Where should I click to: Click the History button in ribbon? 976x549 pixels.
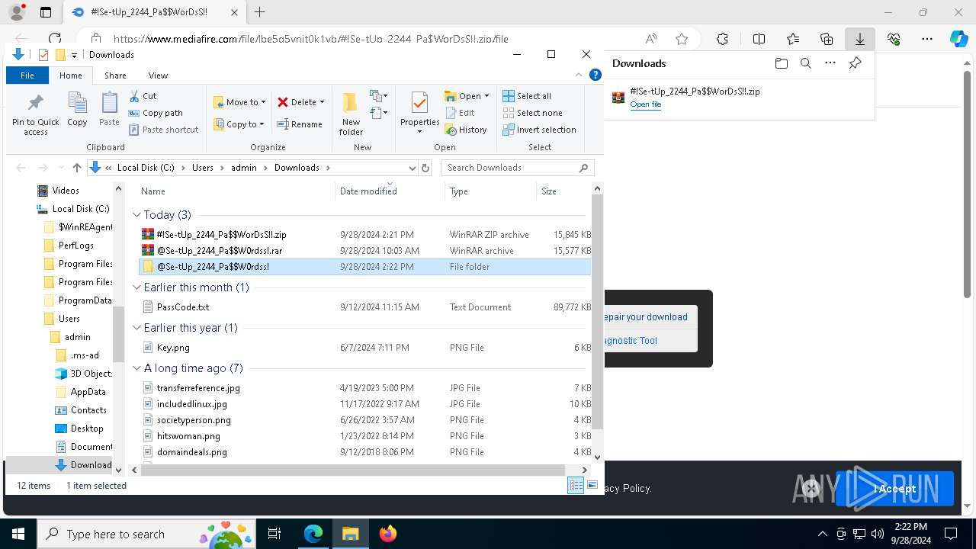466,130
